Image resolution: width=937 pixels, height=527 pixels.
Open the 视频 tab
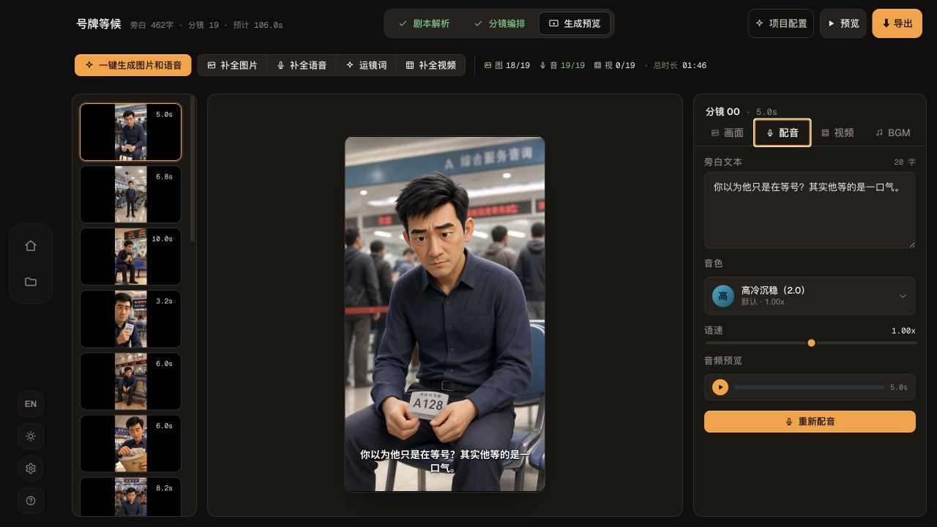(x=837, y=132)
